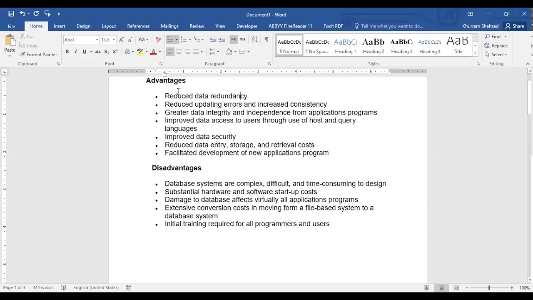Screen dimensions: 533x300
Task: Apply the Title style
Action: (458, 46)
